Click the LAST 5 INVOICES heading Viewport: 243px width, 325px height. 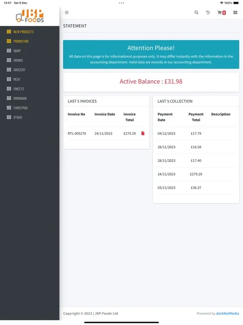[82, 101]
